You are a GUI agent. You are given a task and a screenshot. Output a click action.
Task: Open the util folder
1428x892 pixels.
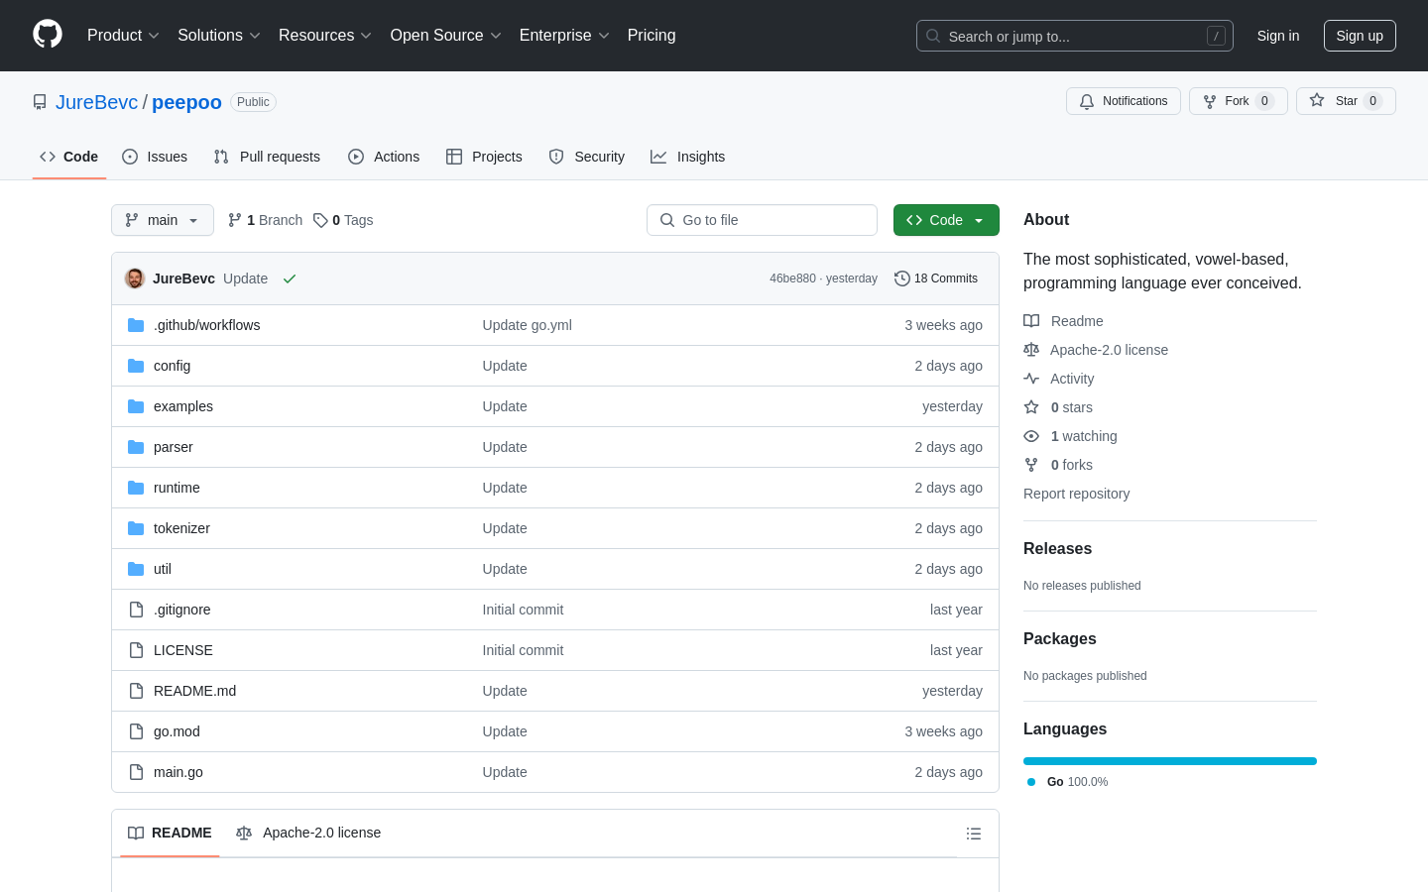tap(163, 569)
